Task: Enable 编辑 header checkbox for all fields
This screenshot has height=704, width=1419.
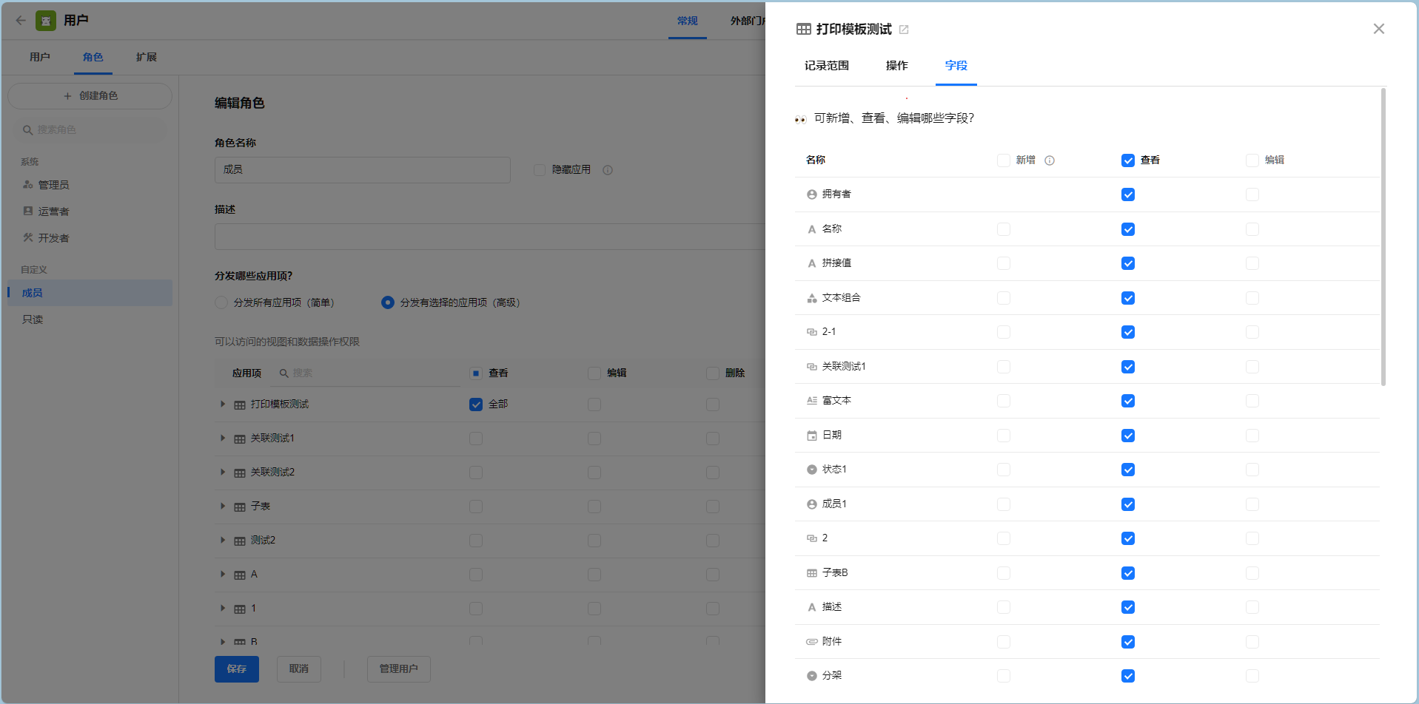Action: pyautogui.click(x=1252, y=160)
